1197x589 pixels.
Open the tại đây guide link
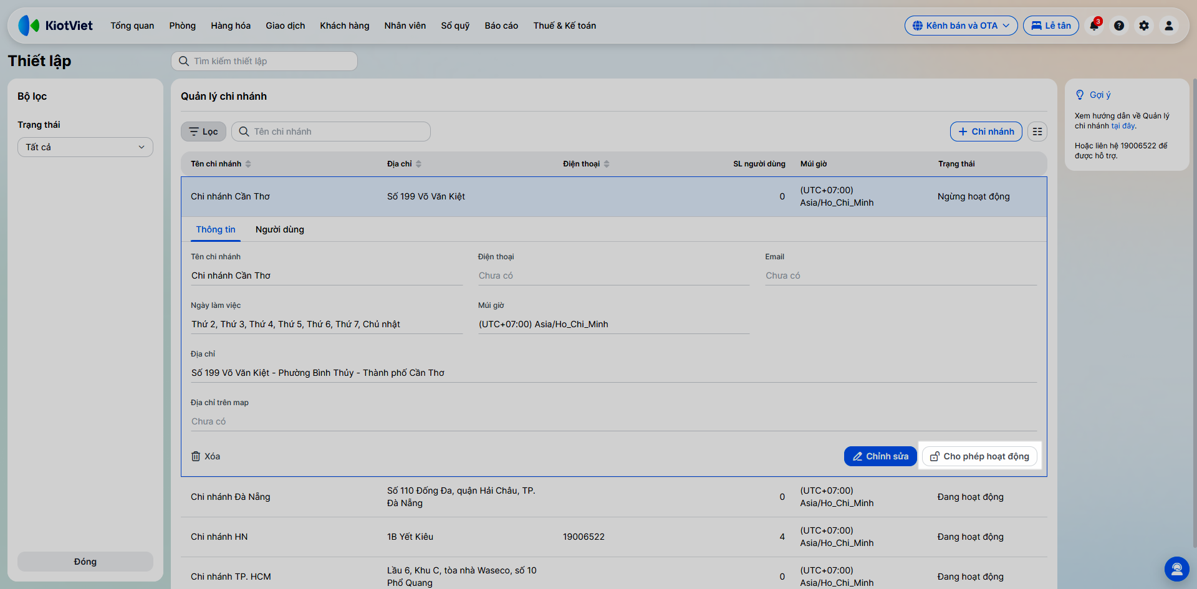coord(1123,126)
